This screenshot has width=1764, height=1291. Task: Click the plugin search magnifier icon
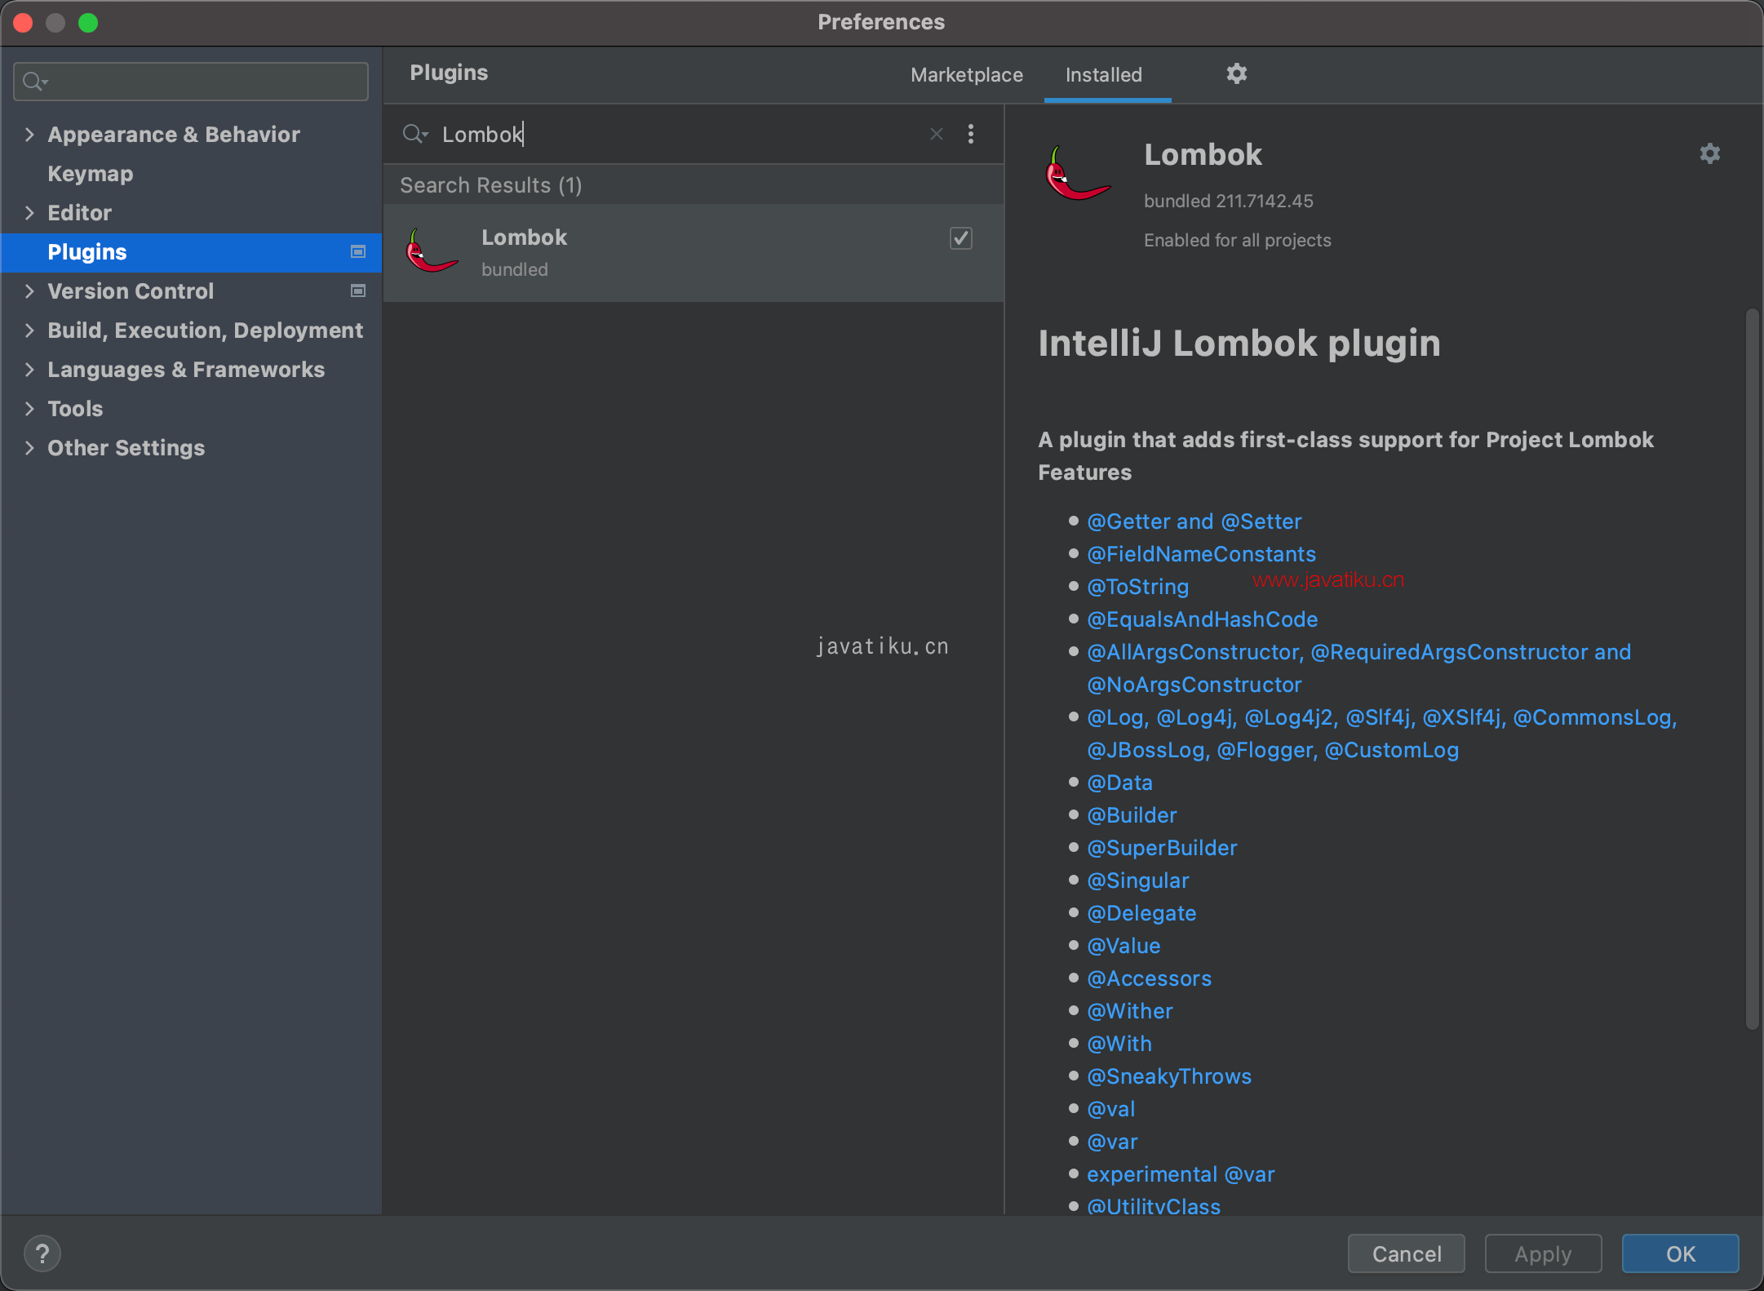(414, 134)
